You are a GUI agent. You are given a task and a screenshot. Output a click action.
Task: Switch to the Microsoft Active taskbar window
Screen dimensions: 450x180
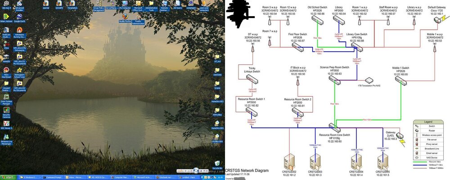coord(143,177)
